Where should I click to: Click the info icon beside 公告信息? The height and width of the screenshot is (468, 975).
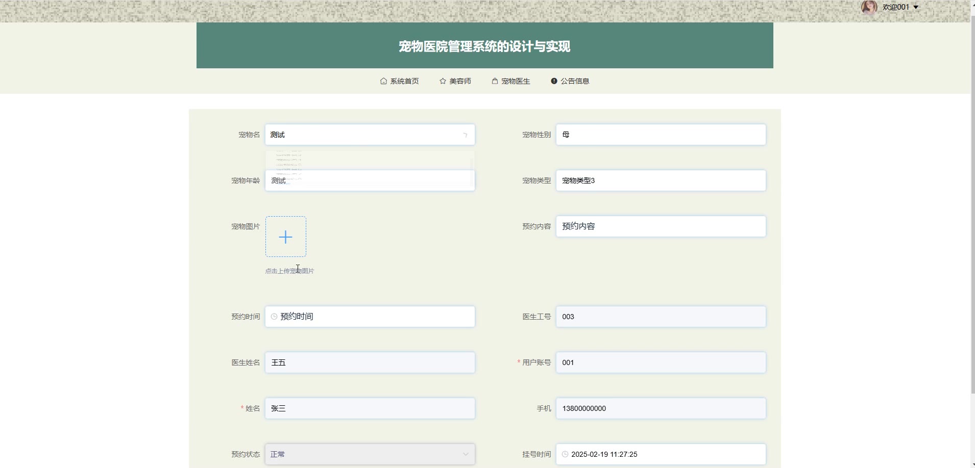[x=554, y=81]
